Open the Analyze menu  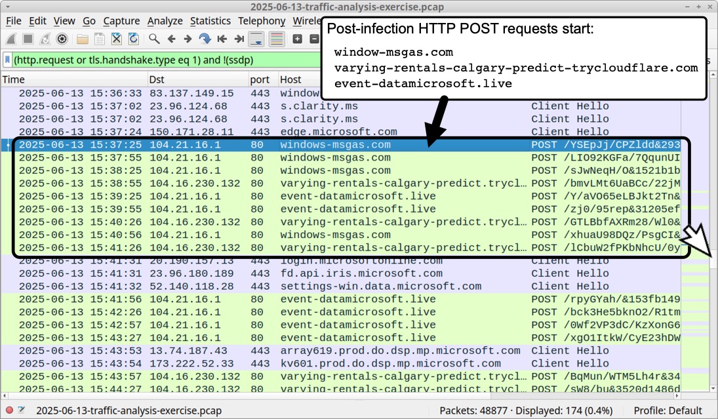(x=165, y=20)
